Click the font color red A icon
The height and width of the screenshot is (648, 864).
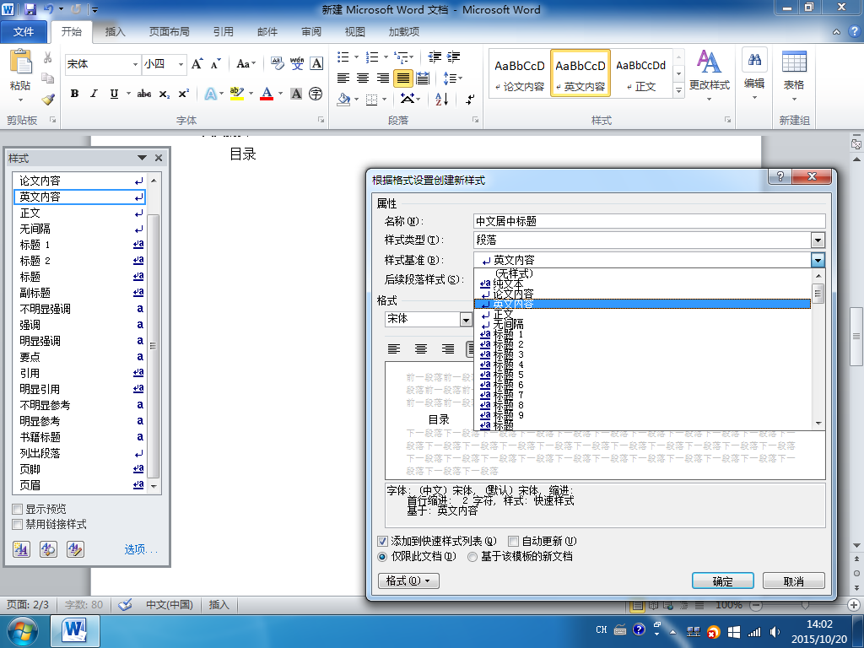click(x=267, y=94)
